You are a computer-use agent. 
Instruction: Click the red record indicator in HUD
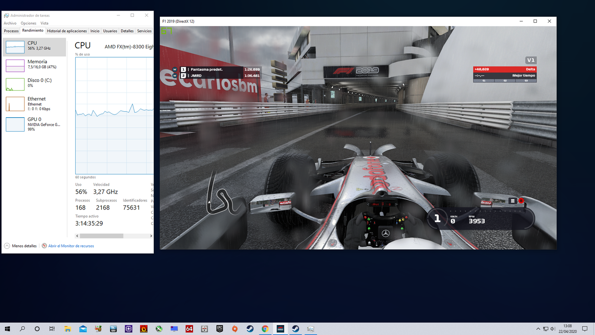pos(521,201)
